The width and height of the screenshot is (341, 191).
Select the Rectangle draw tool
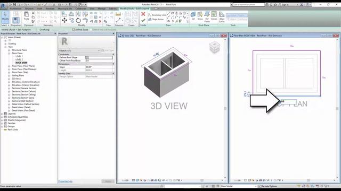tap(173, 13)
